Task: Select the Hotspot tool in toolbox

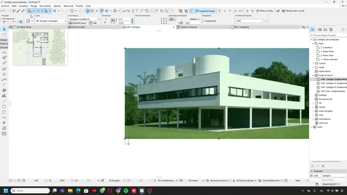Action: [x=4, y=123]
